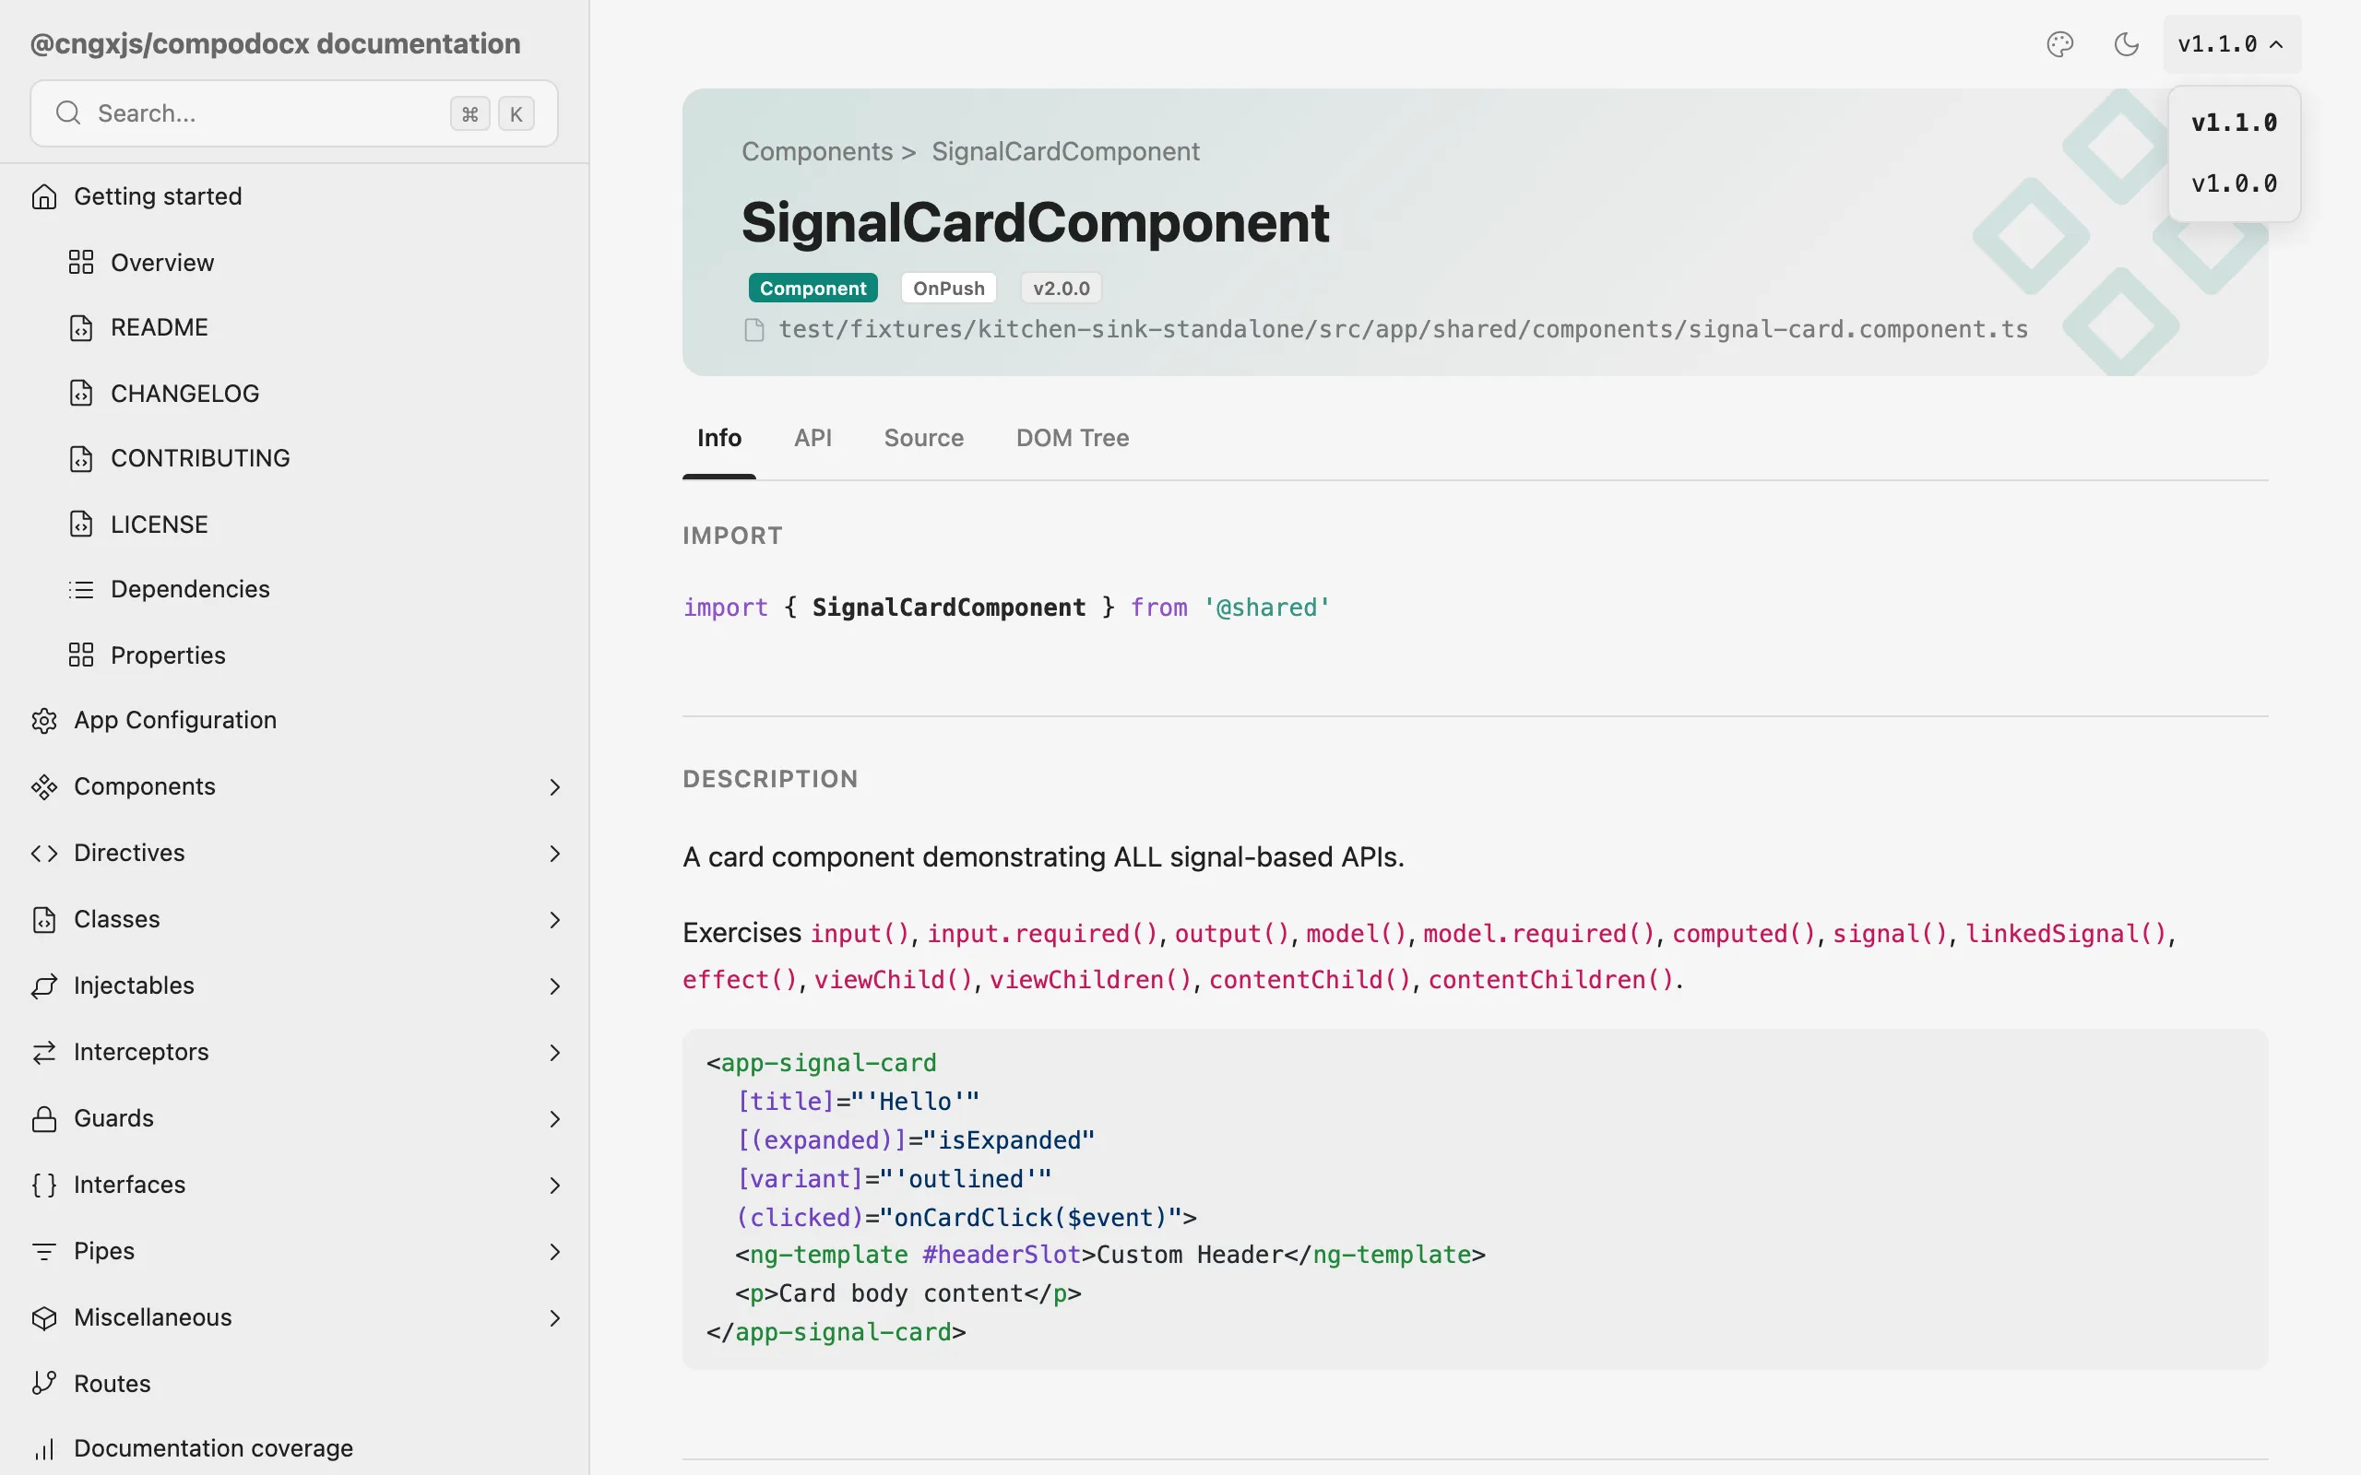Switch to the API tab
The width and height of the screenshot is (2361, 1475).
pos(813,438)
